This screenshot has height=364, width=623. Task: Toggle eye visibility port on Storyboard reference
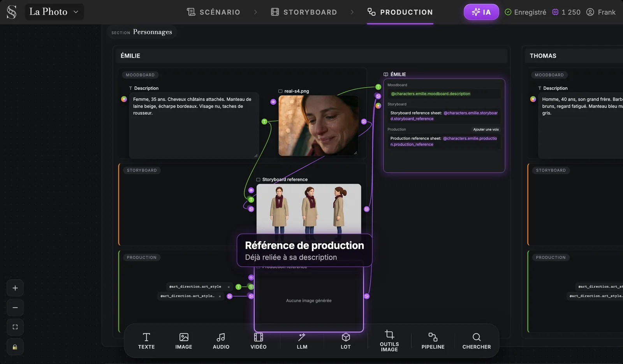click(x=251, y=190)
